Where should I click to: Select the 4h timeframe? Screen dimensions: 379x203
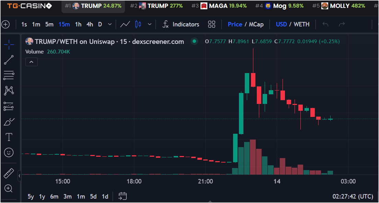coord(90,24)
